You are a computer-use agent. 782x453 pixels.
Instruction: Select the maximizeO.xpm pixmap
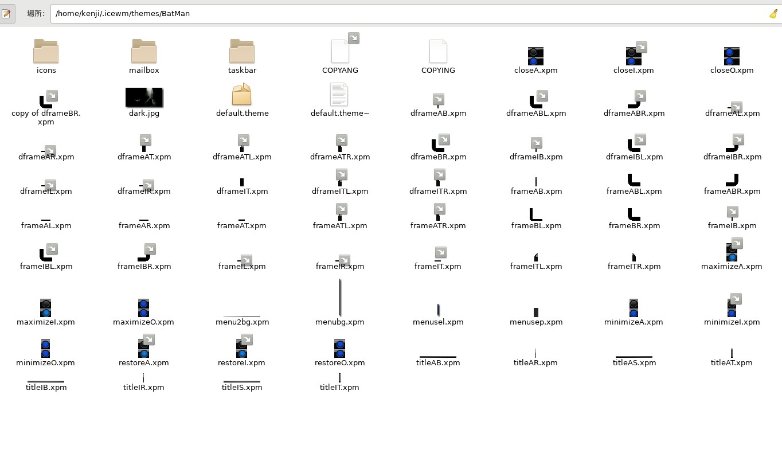pyautogui.click(x=143, y=307)
